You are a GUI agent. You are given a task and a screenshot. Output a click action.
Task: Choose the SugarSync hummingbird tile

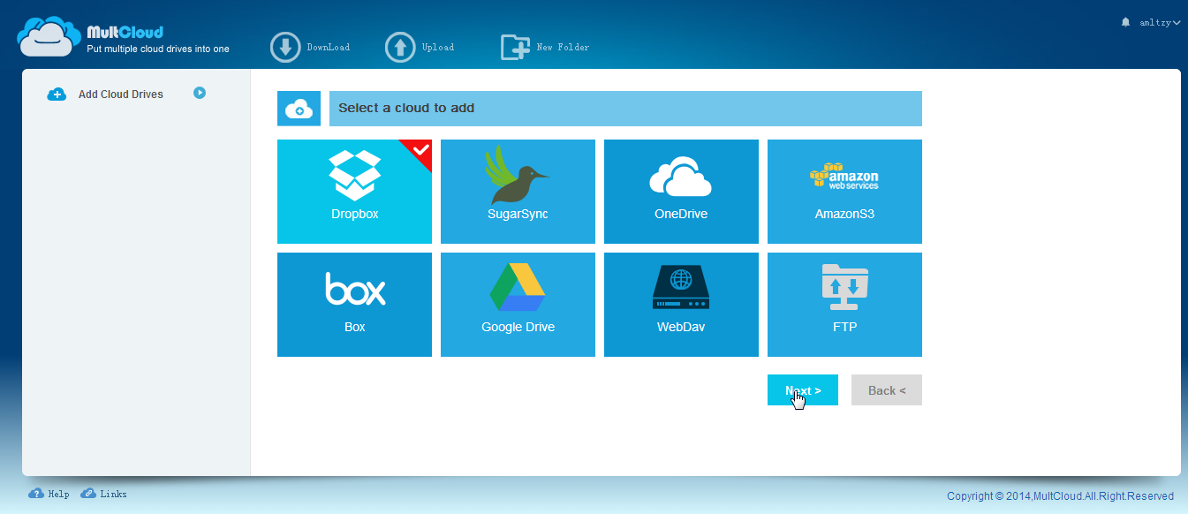[518, 192]
